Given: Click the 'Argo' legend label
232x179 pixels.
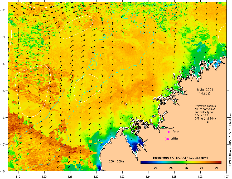Looking at the screenshot, I should tap(176, 131).
